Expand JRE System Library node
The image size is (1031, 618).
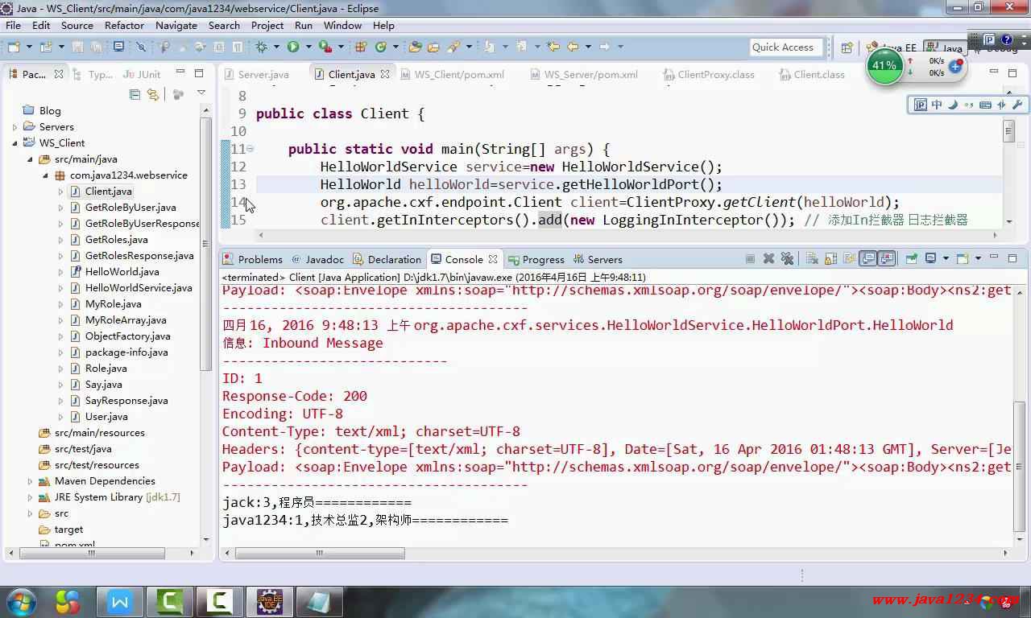point(31,497)
